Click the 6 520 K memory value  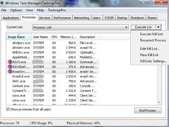(71, 53)
